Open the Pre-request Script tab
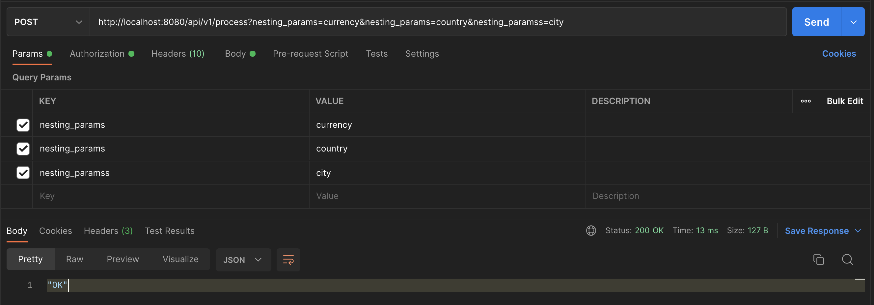 311,54
